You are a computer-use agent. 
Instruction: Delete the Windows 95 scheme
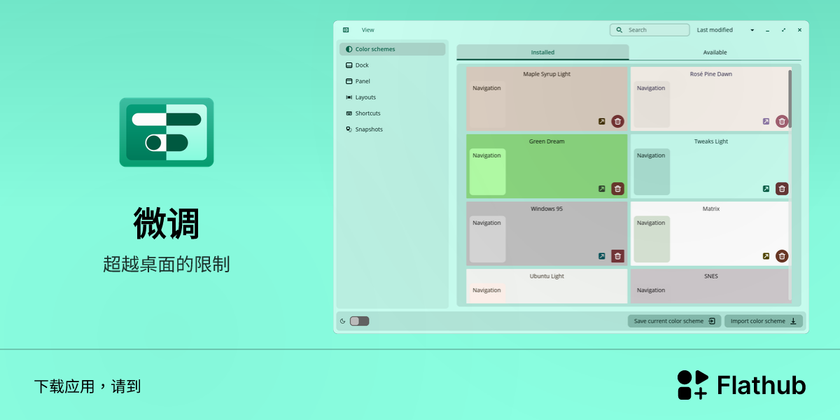pos(617,256)
